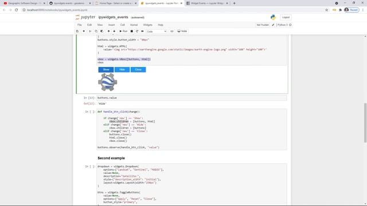Open the browser extensions puzzle icon
Screen dimensions: 367x206
340,10
